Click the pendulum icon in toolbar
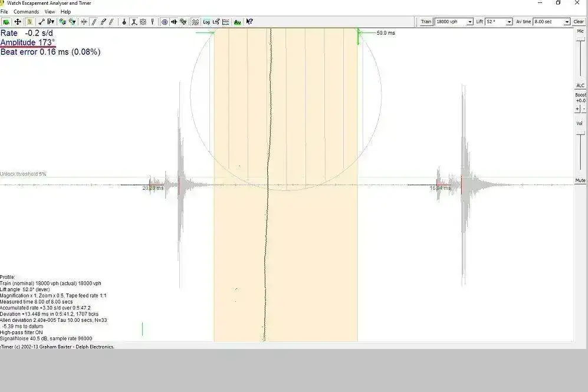The image size is (588, 392). coord(124,22)
